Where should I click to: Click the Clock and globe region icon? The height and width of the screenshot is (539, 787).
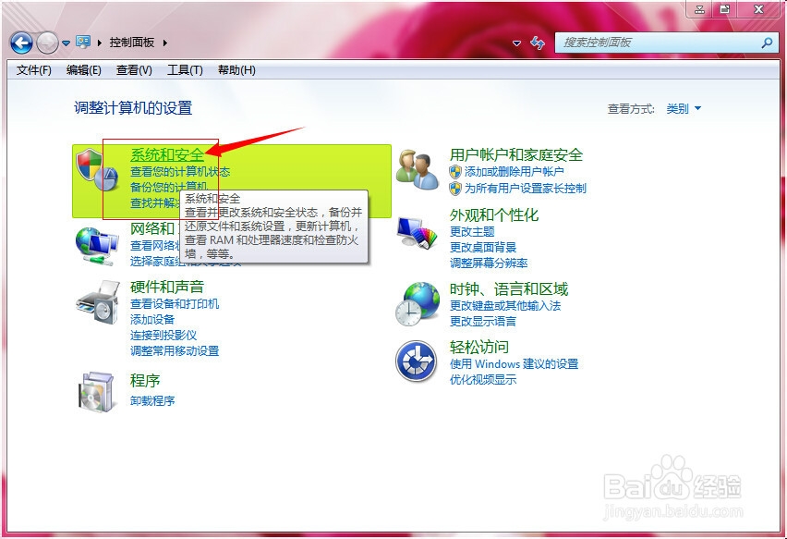point(418,303)
